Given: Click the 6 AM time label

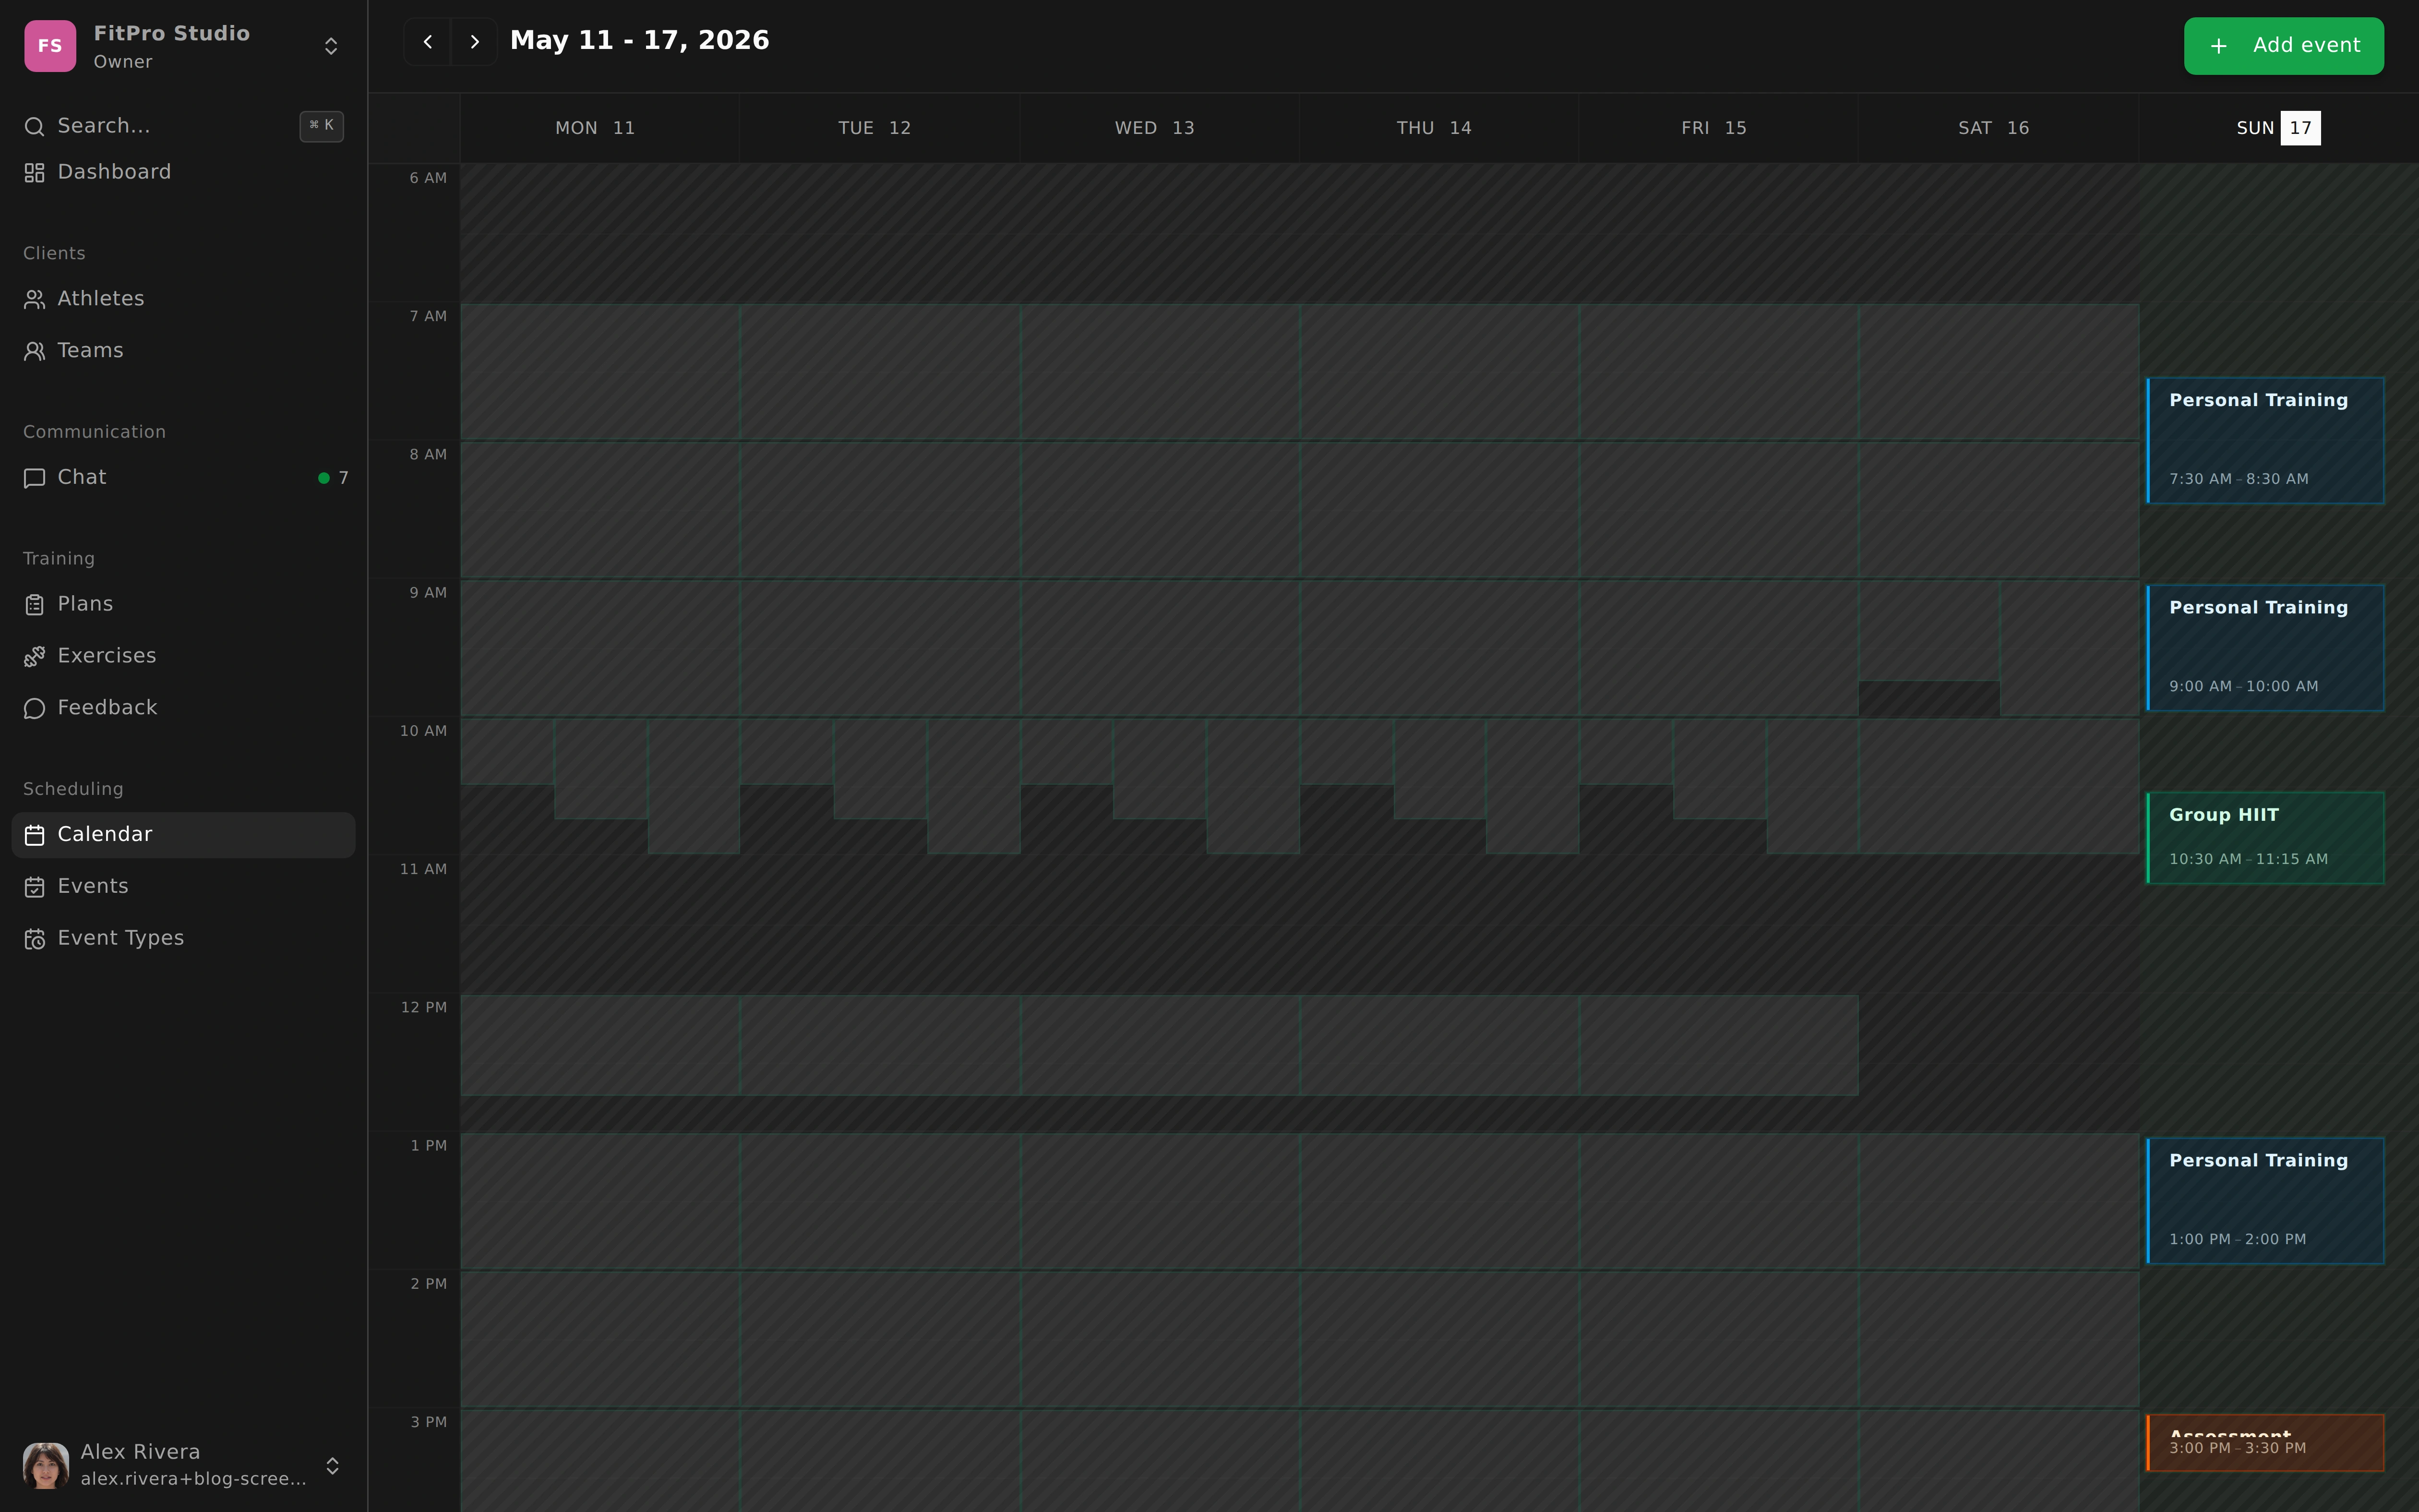Looking at the screenshot, I should (428, 178).
